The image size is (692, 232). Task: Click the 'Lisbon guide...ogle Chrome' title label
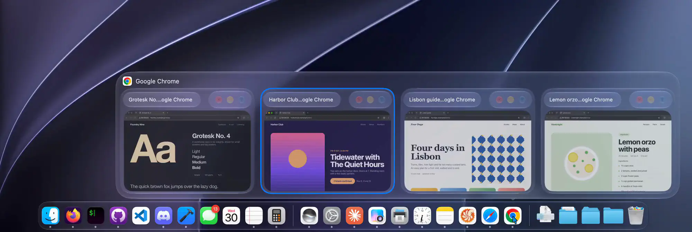(x=442, y=100)
